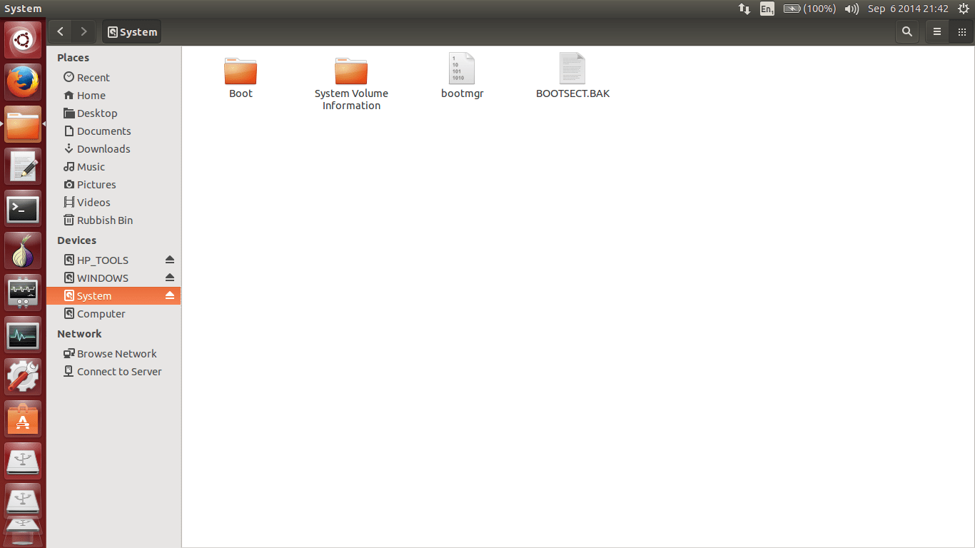Switch to list view
Viewport: 975px width, 548px height.
(x=936, y=31)
